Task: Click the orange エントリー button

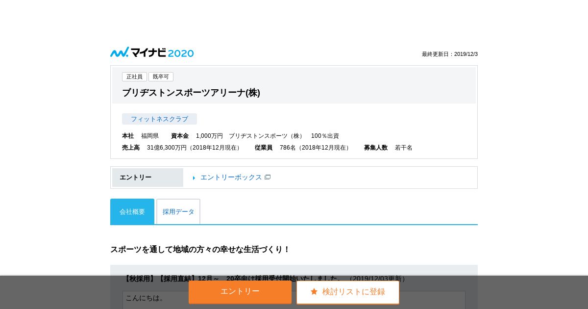Action: click(x=240, y=292)
